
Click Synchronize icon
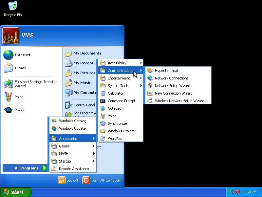point(103,123)
